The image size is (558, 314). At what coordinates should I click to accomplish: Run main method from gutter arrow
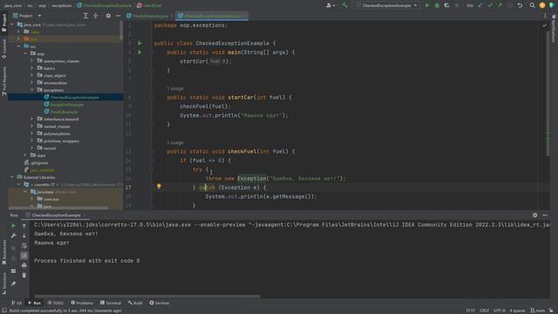tap(139, 52)
